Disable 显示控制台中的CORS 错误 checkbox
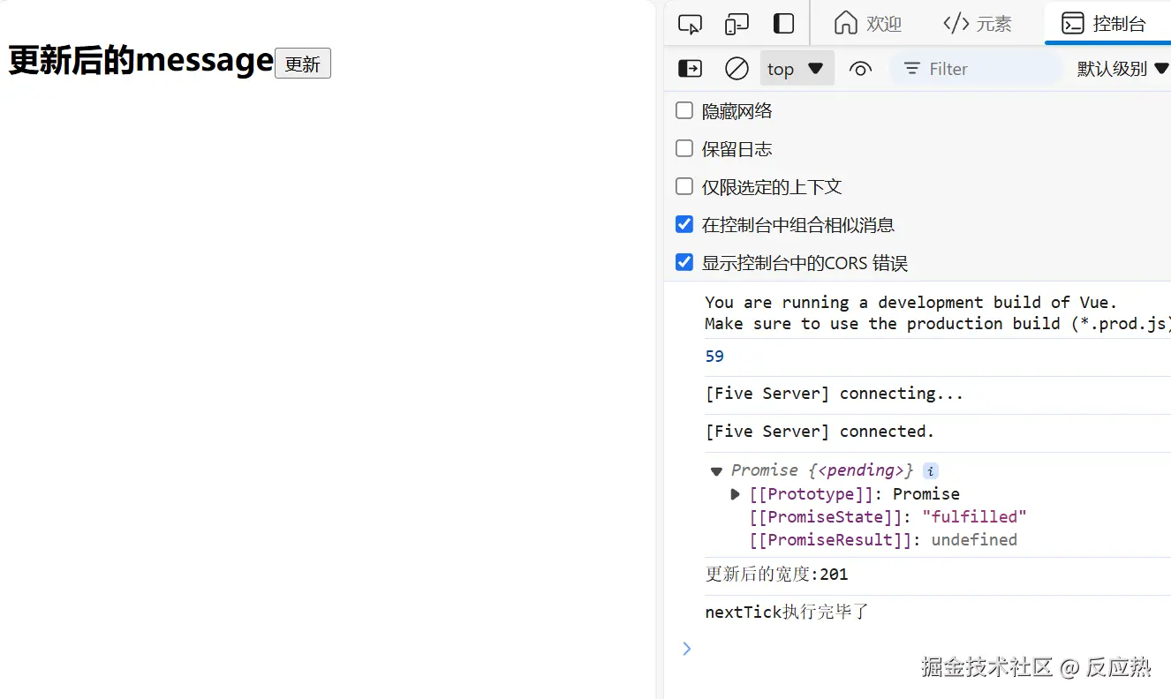This screenshot has width=1171, height=699. tap(684, 262)
